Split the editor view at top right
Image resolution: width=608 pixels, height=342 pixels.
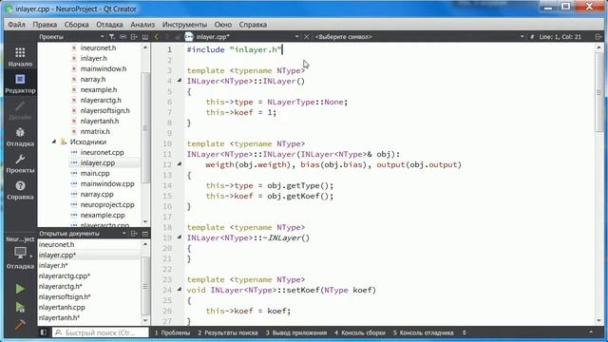(598, 37)
